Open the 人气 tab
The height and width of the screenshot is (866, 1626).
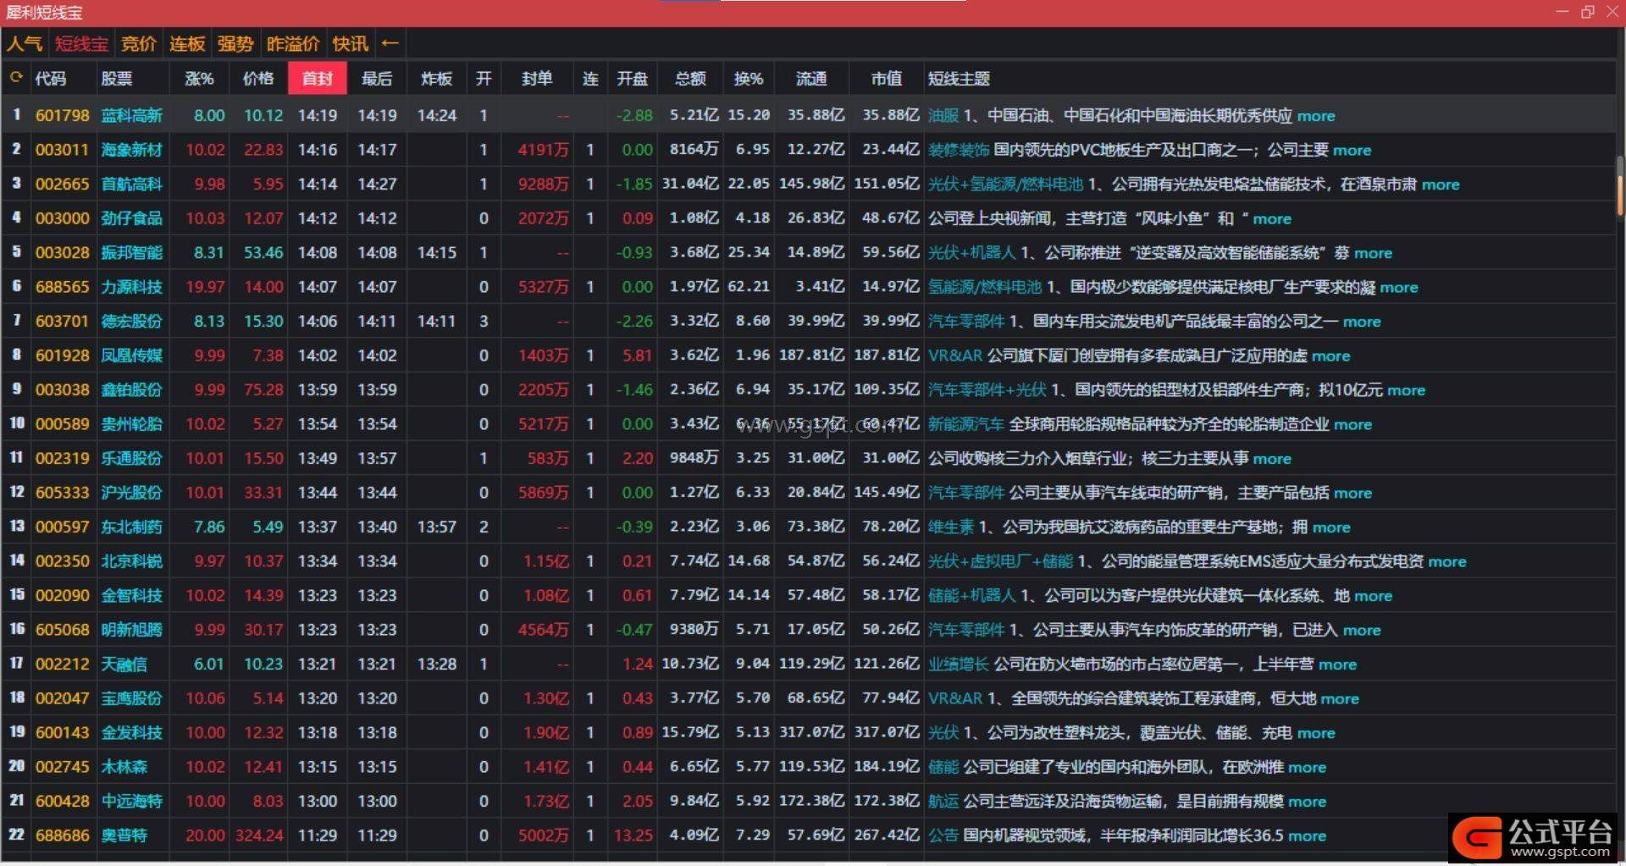[25, 43]
